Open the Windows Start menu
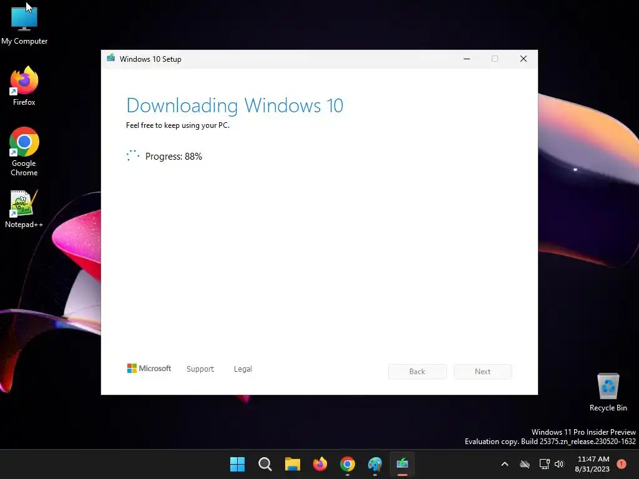639x479 pixels. tap(237, 464)
